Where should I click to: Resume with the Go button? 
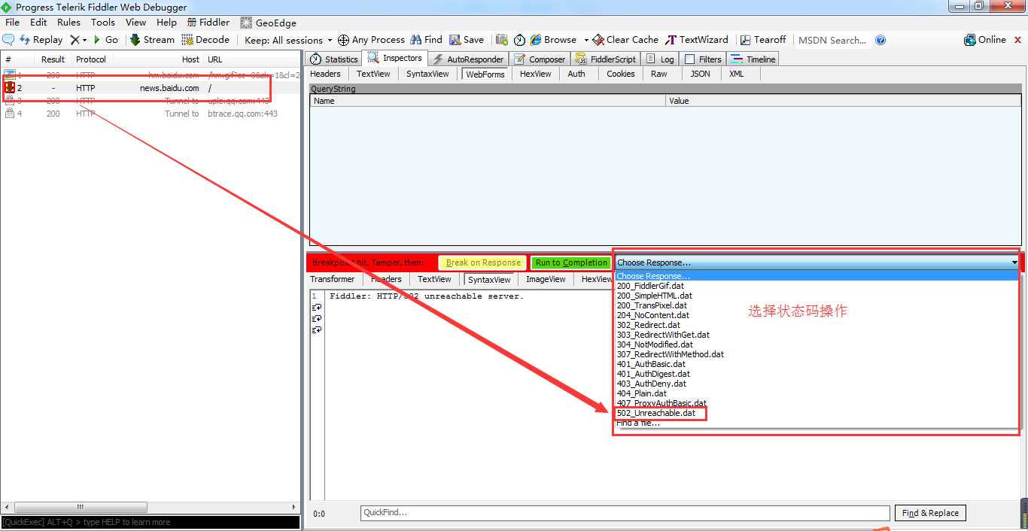point(105,40)
